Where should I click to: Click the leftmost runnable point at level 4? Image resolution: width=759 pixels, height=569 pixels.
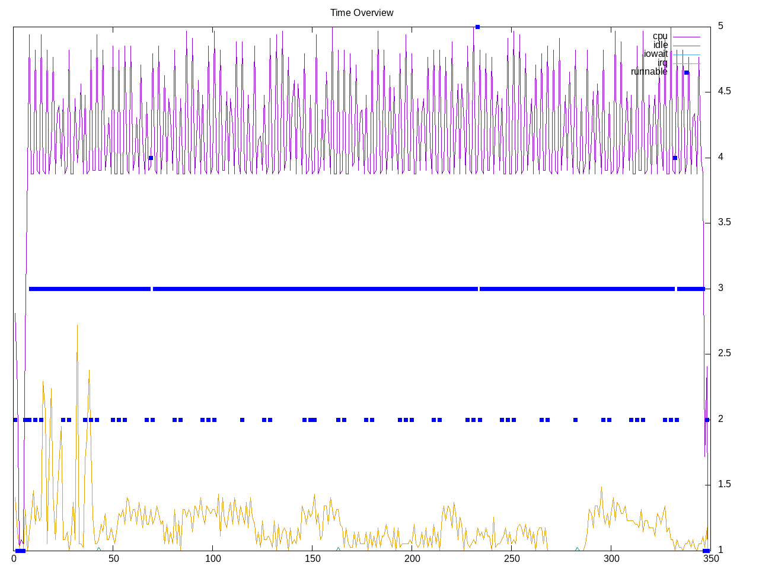click(151, 158)
